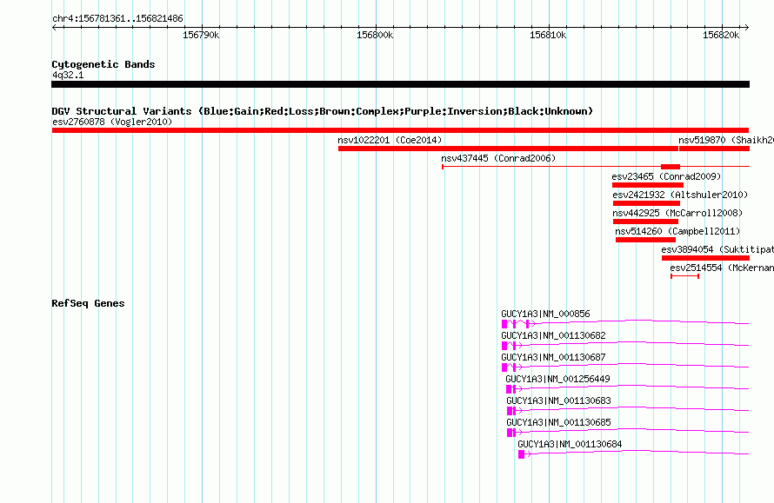Click the GUCY1A3|NM_001256449 gene label
774x503 pixels.
[557, 379]
